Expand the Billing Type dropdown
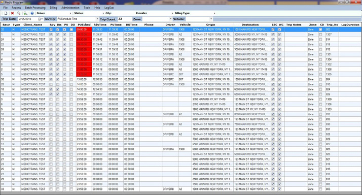362x195 pixels. [214, 13]
